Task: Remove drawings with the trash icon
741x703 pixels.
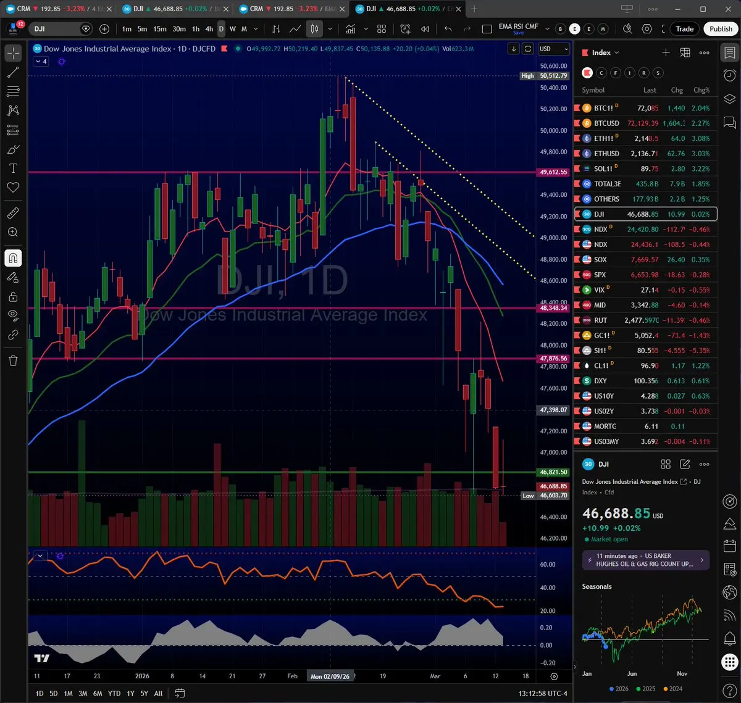Action: 13,360
